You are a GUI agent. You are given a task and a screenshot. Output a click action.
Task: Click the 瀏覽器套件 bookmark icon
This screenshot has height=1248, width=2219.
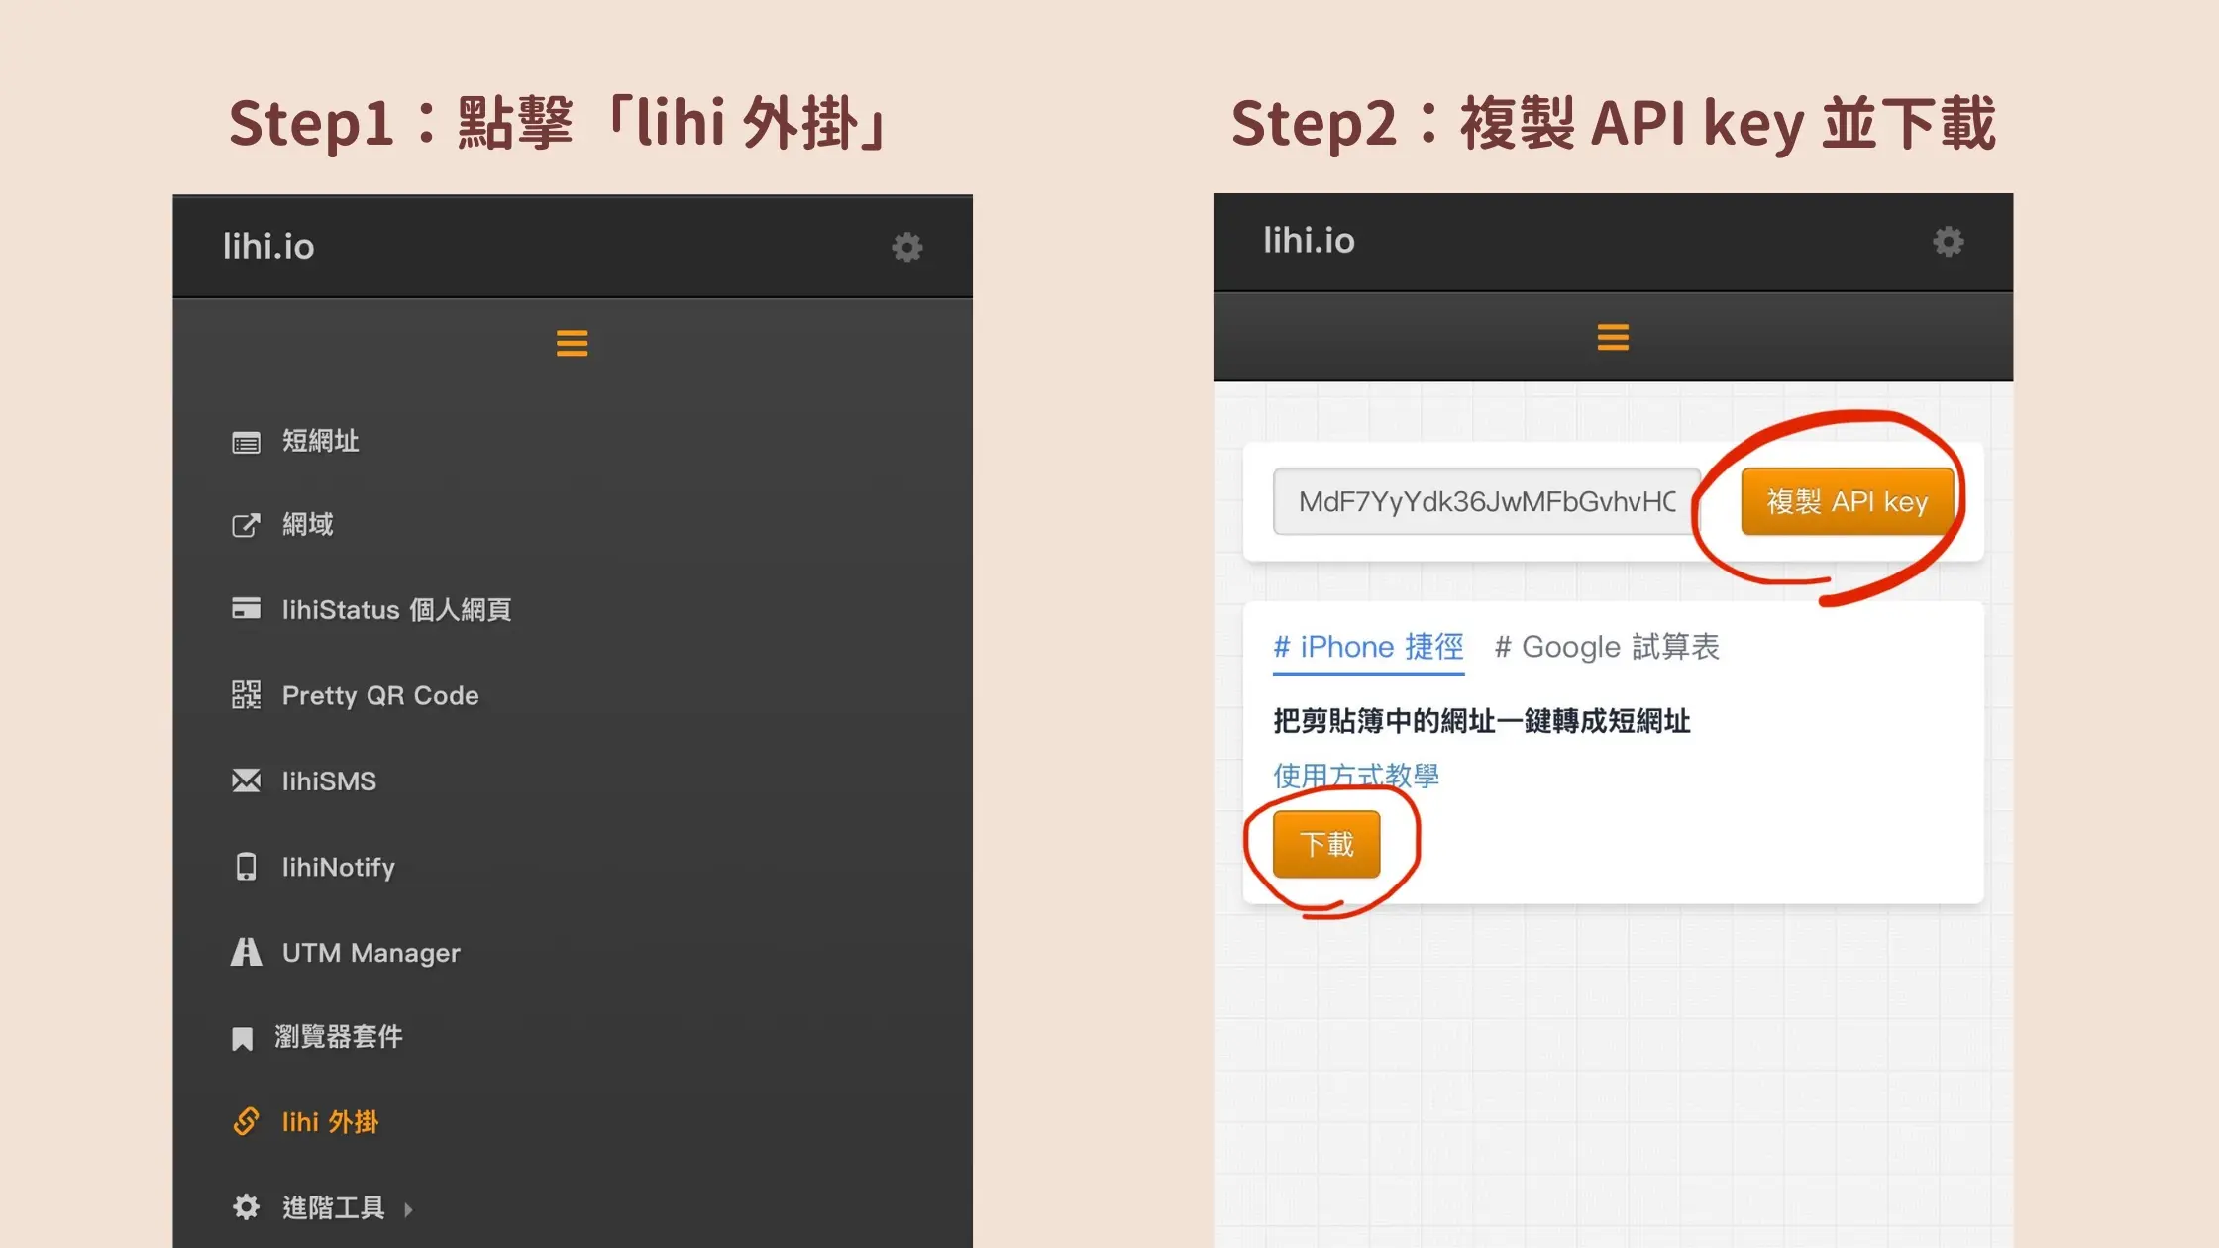pyautogui.click(x=242, y=1038)
